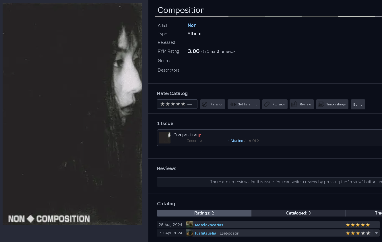This screenshot has width=382, height=242.
Task: Open MarcioZacarias user profile
Action: [x=209, y=225]
